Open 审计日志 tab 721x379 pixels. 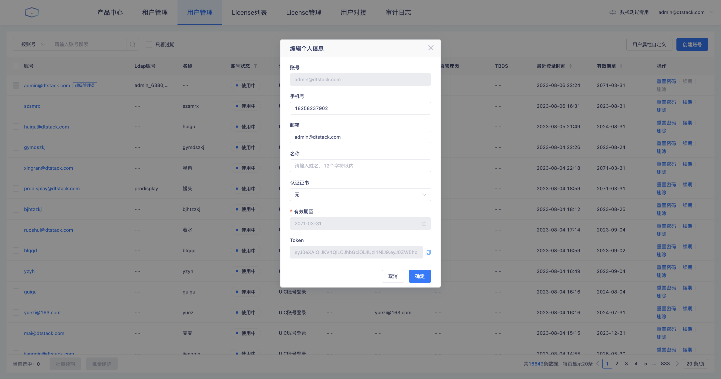click(x=398, y=12)
